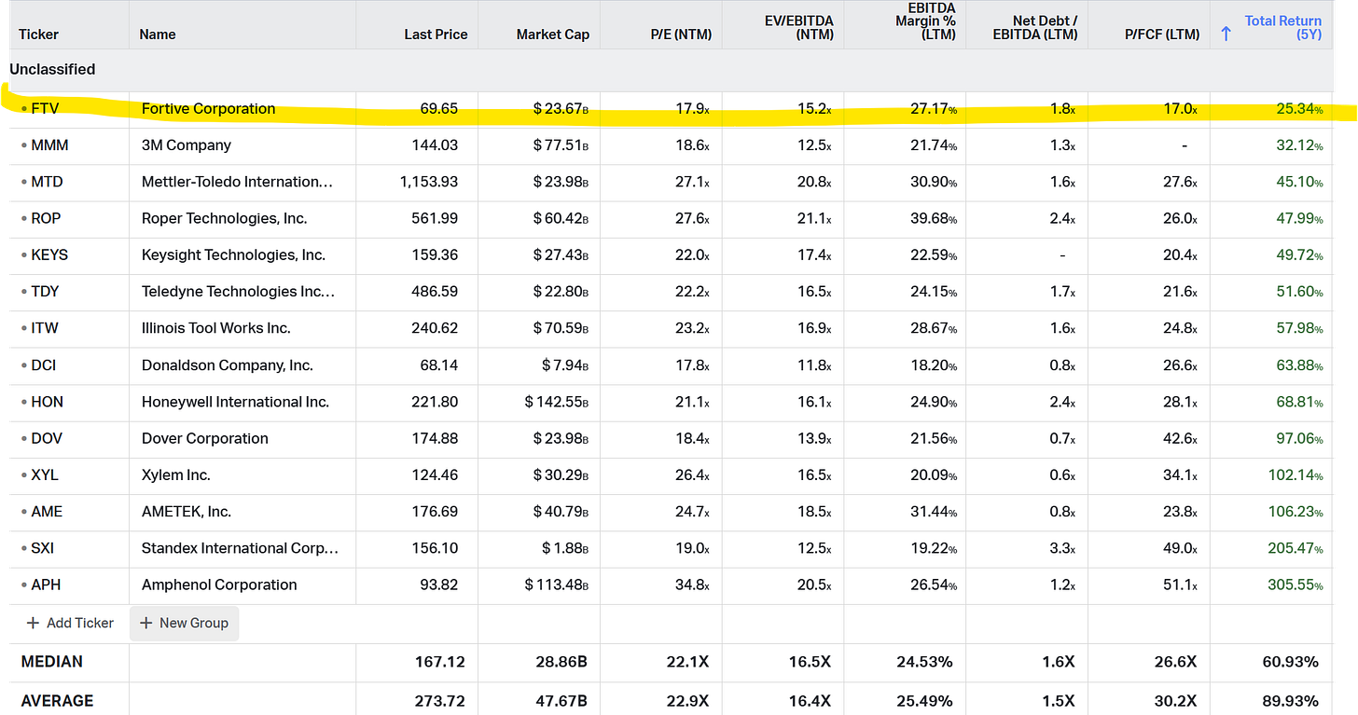
Task: Click the Keysight Technologies, Inc. name
Action: pos(233,254)
